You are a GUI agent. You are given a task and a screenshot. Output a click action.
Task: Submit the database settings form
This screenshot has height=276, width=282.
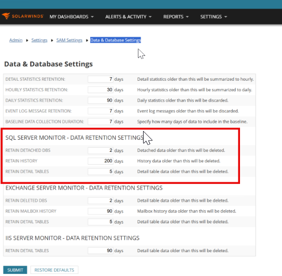(x=15, y=270)
